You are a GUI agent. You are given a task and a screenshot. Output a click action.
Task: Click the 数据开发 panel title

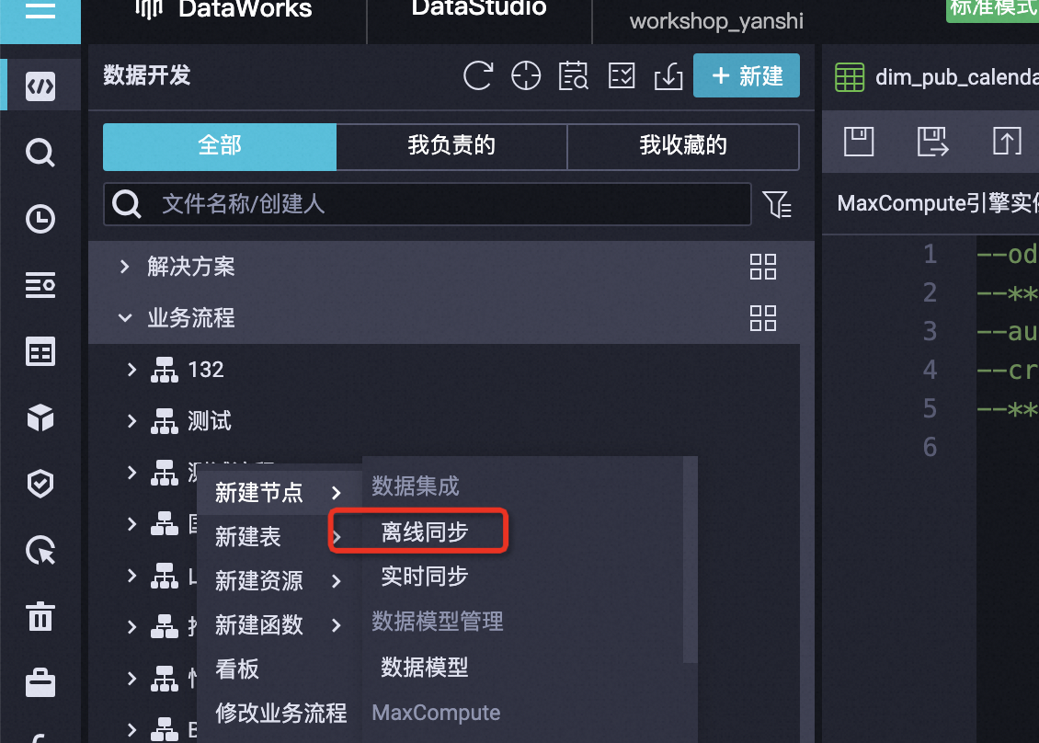click(x=146, y=75)
